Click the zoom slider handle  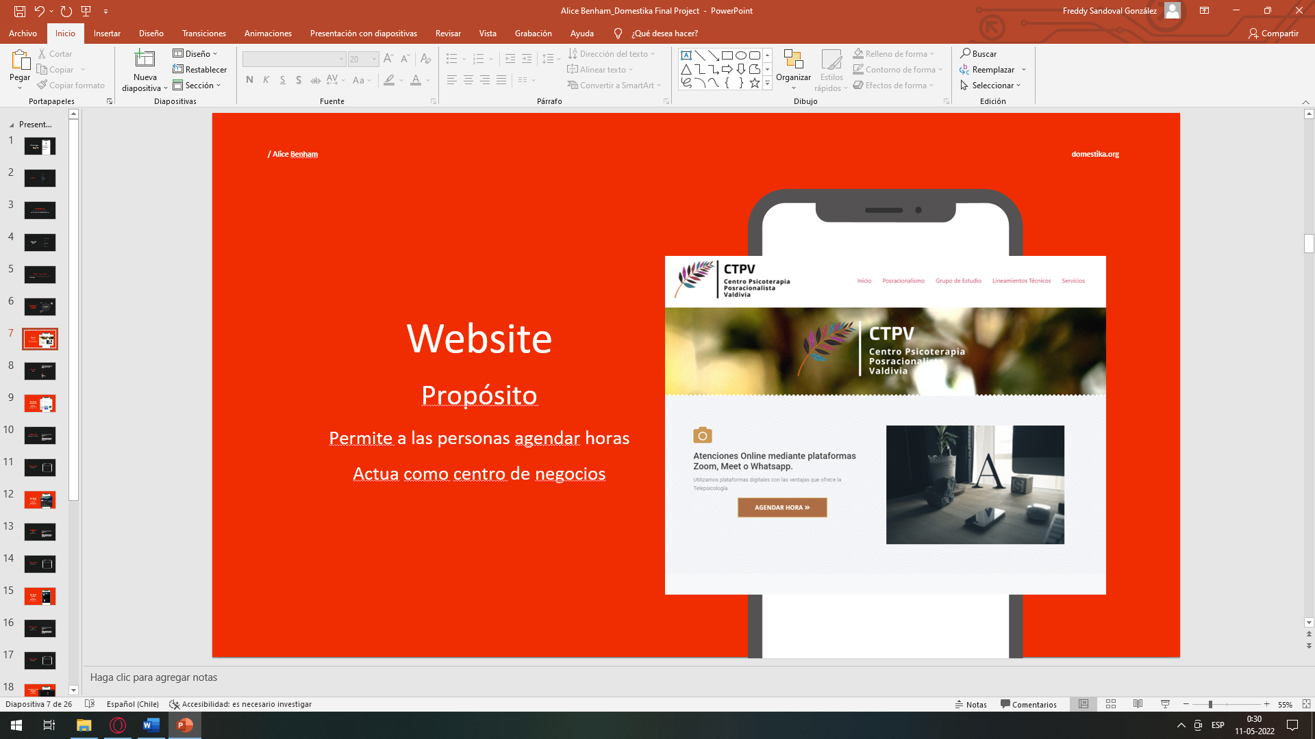coord(1210,704)
